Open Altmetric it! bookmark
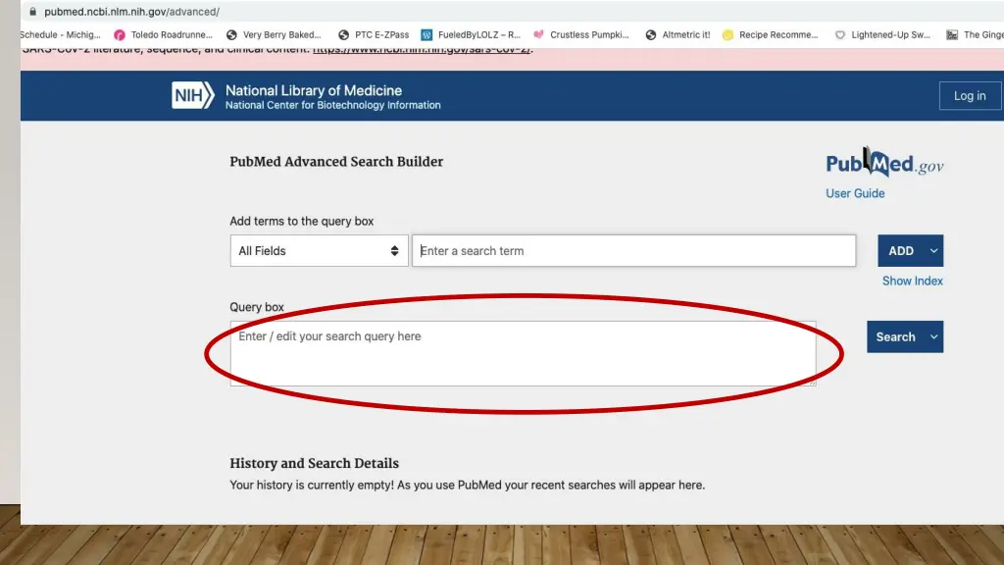1004x565 pixels. tap(678, 34)
